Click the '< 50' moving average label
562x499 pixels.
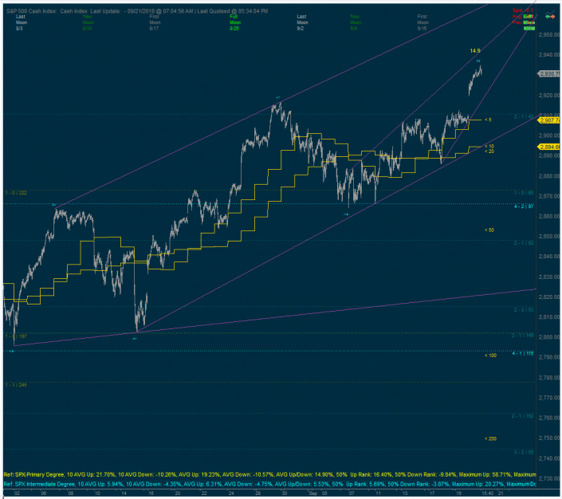[489, 230]
